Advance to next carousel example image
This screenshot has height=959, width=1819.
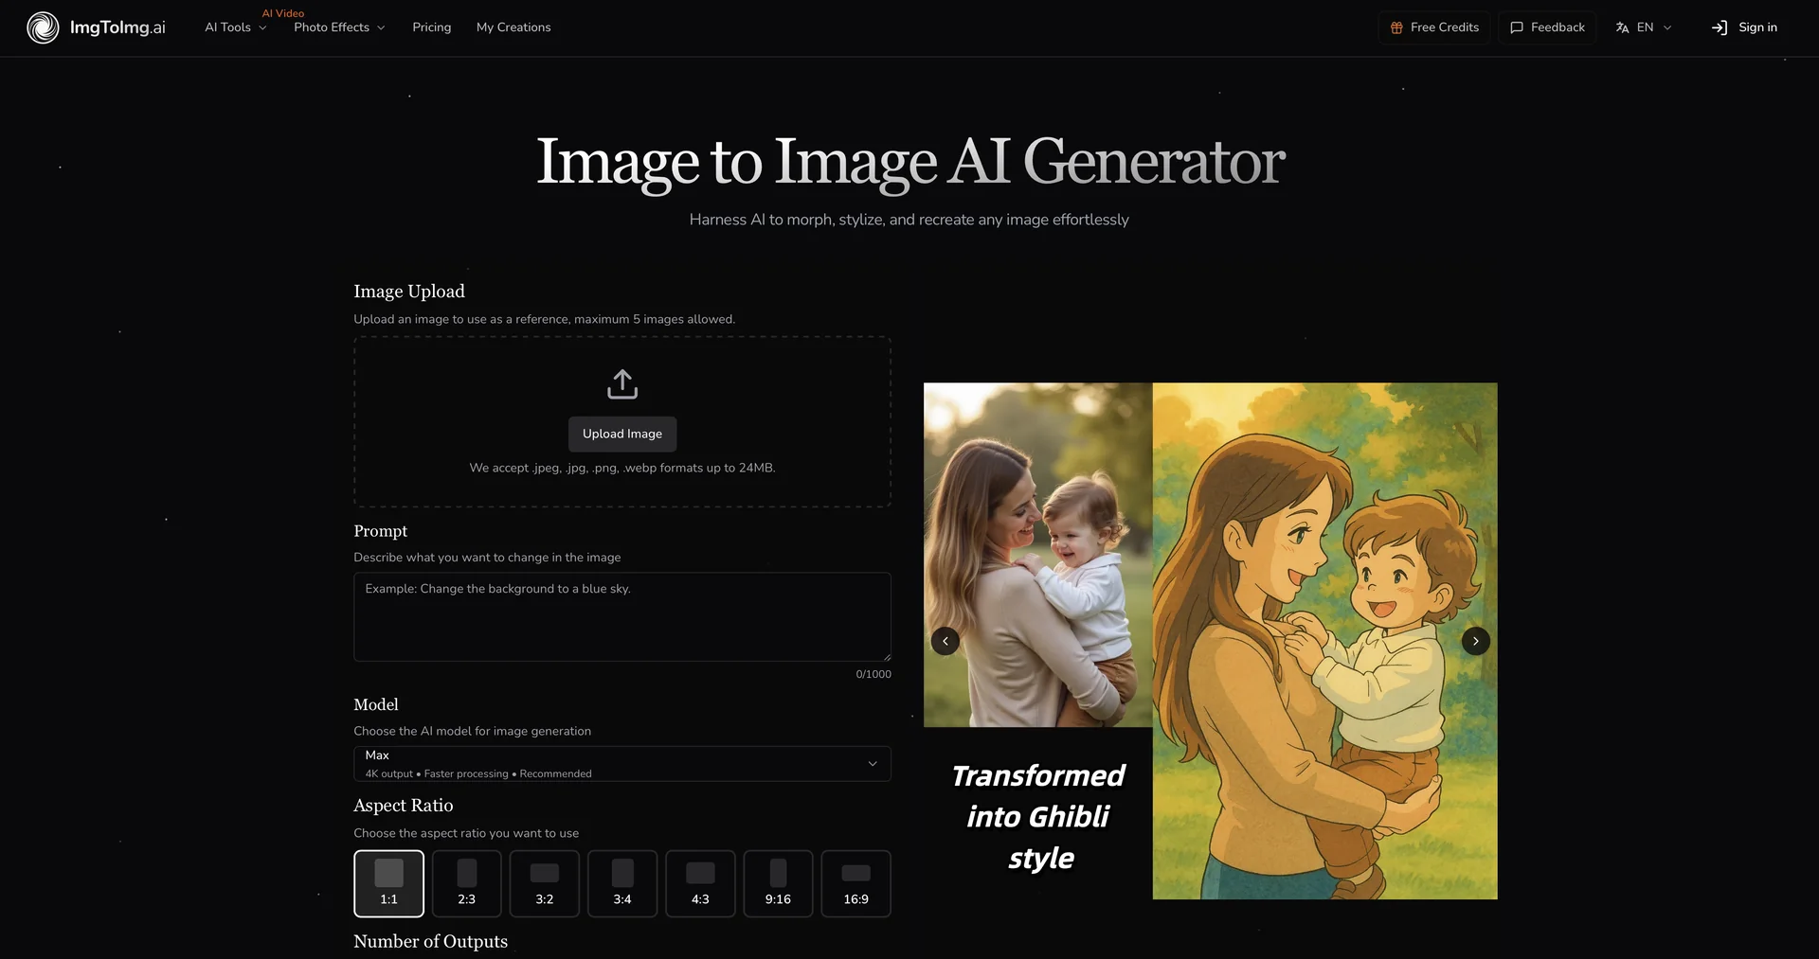(x=1475, y=641)
